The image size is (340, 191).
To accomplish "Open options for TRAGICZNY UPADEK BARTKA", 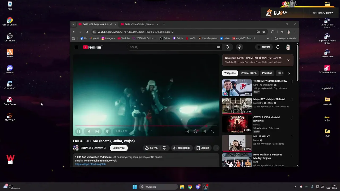I will click(292, 82).
